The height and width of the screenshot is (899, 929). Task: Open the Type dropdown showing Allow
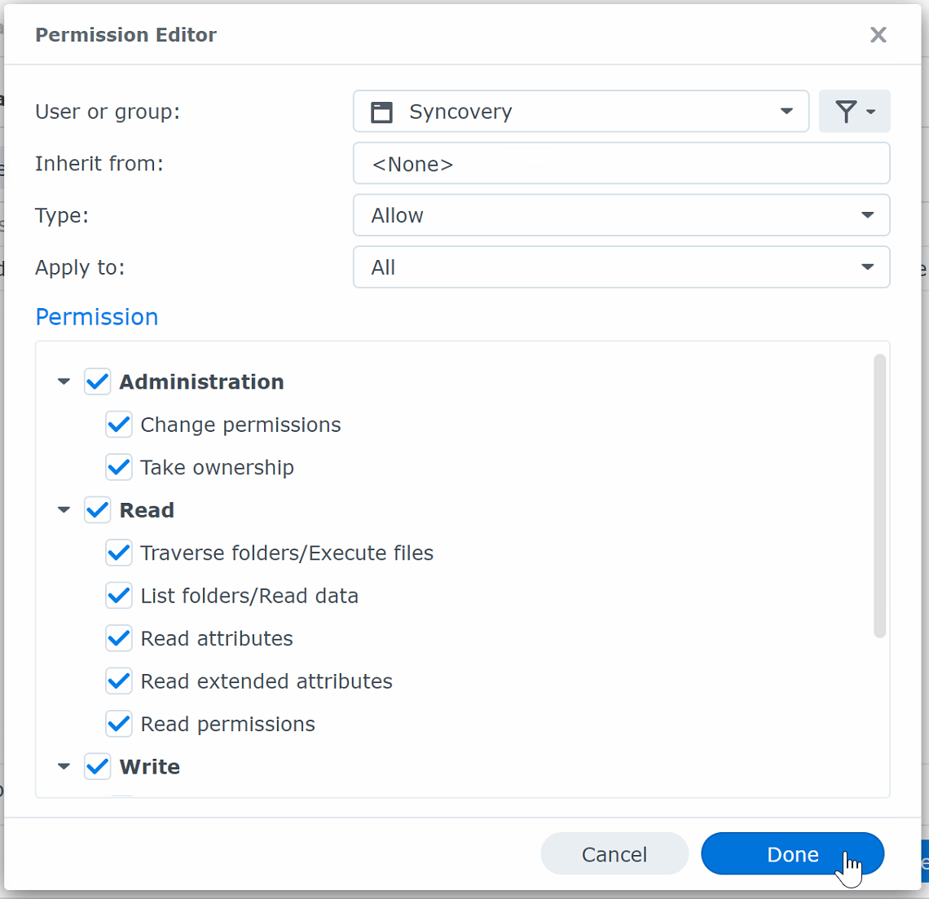tap(866, 215)
